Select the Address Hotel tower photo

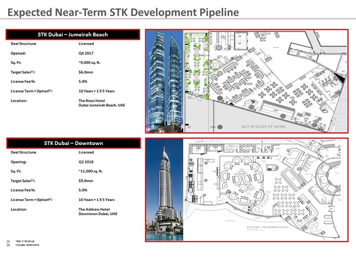[164, 190]
